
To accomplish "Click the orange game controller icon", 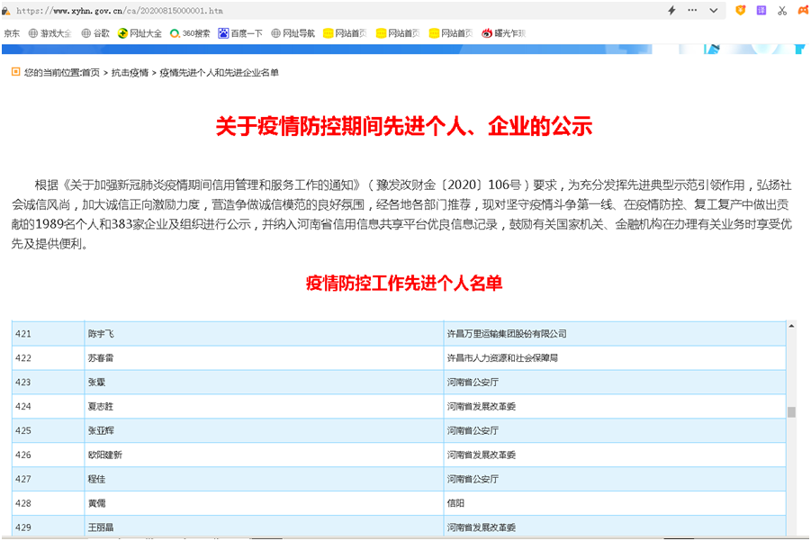I will [x=802, y=10].
